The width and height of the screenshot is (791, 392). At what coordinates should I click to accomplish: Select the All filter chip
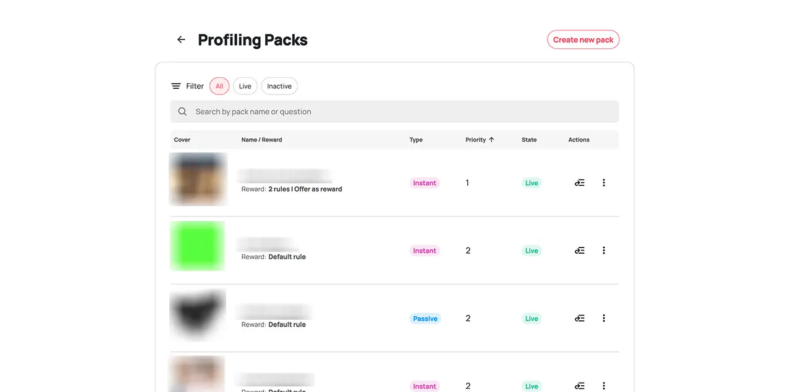(219, 86)
